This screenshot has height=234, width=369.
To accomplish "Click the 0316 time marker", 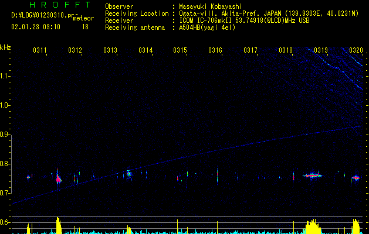I will [x=215, y=50].
